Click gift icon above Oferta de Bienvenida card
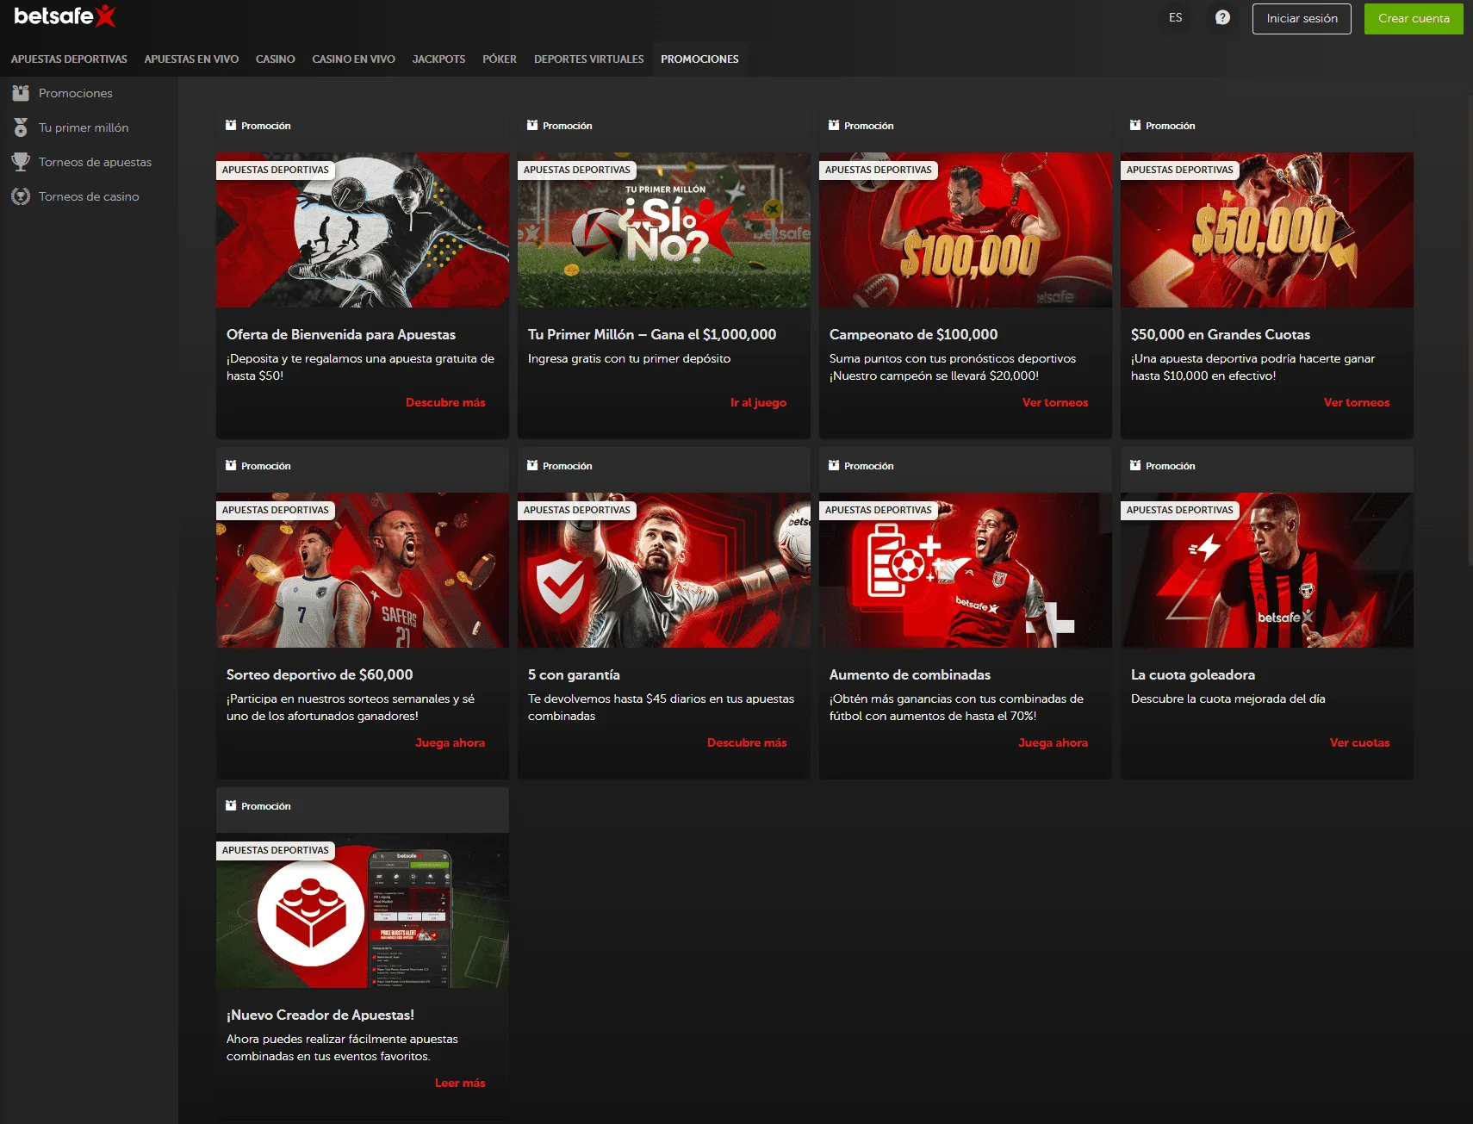Viewport: 1473px width, 1124px height. click(x=231, y=126)
